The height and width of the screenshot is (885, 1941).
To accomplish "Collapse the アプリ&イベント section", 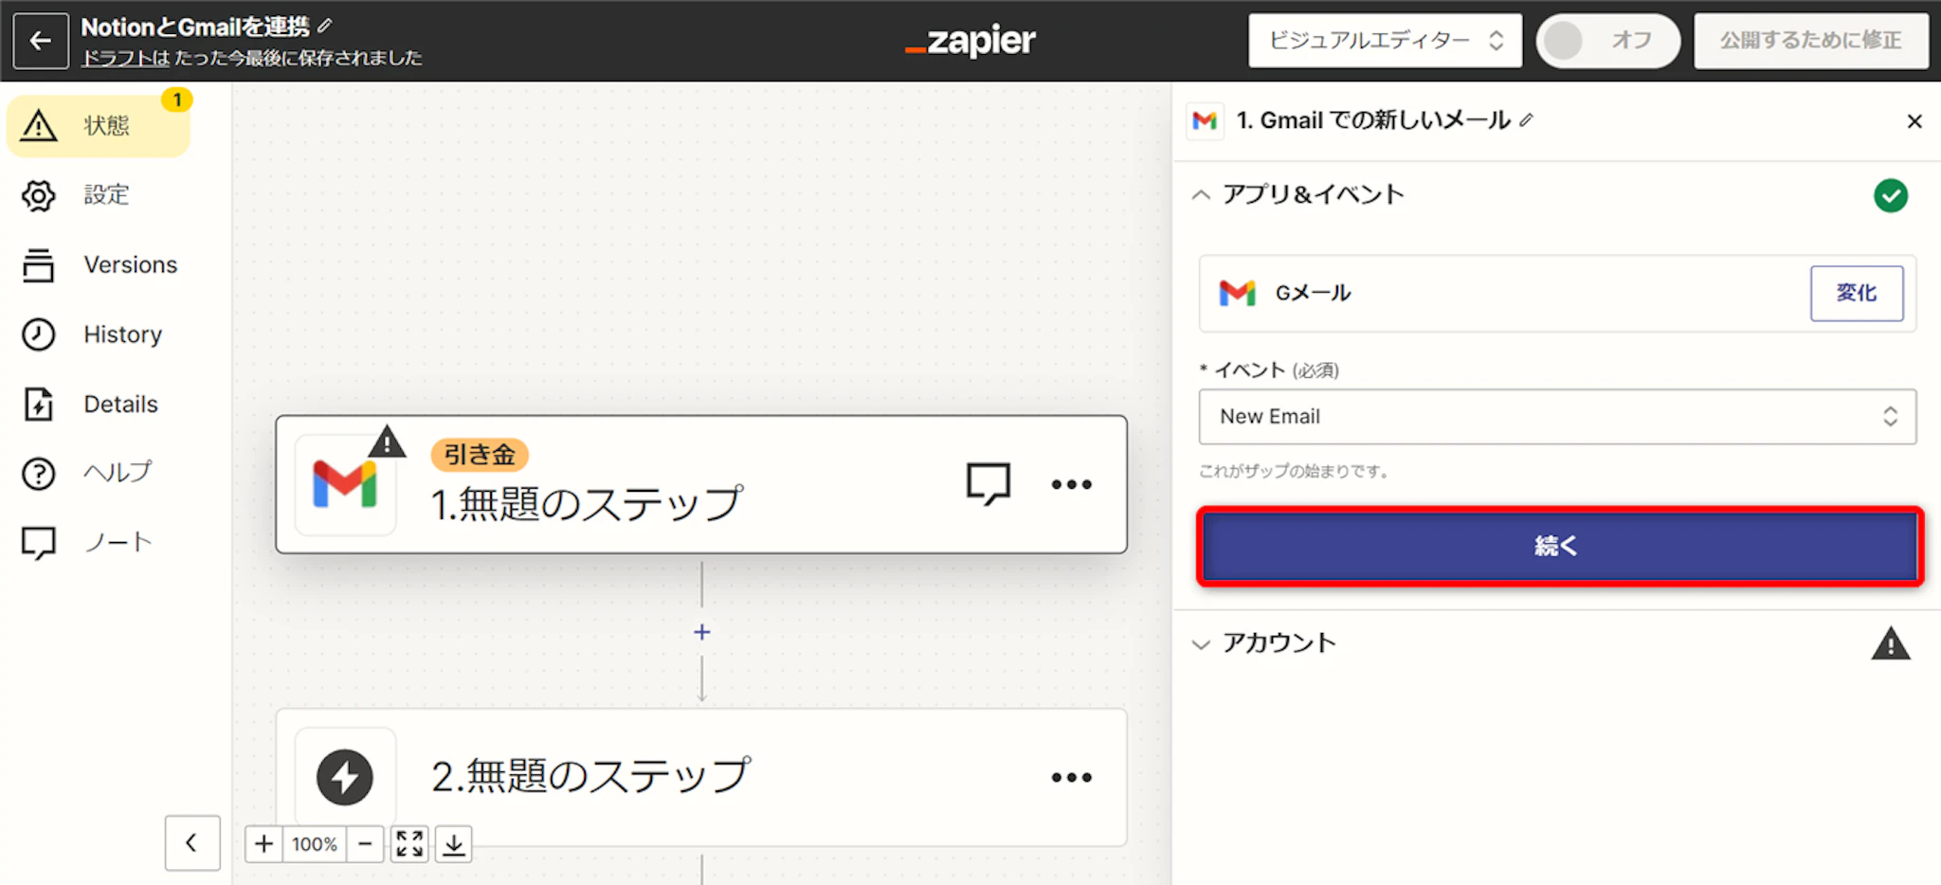I will coord(1313,195).
